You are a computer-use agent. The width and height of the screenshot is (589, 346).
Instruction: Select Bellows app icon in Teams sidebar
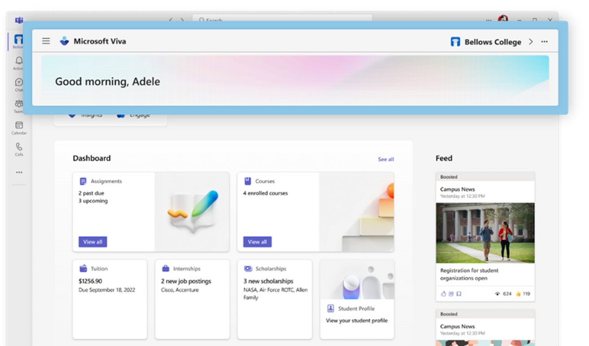click(18, 41)
